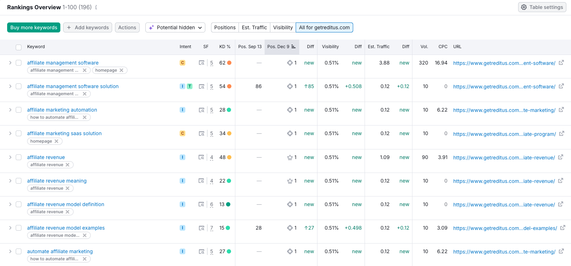View SERP features icon for automate affiliate marketing
571x266 pixels.
pyautogui.click(x=202, y=251)
